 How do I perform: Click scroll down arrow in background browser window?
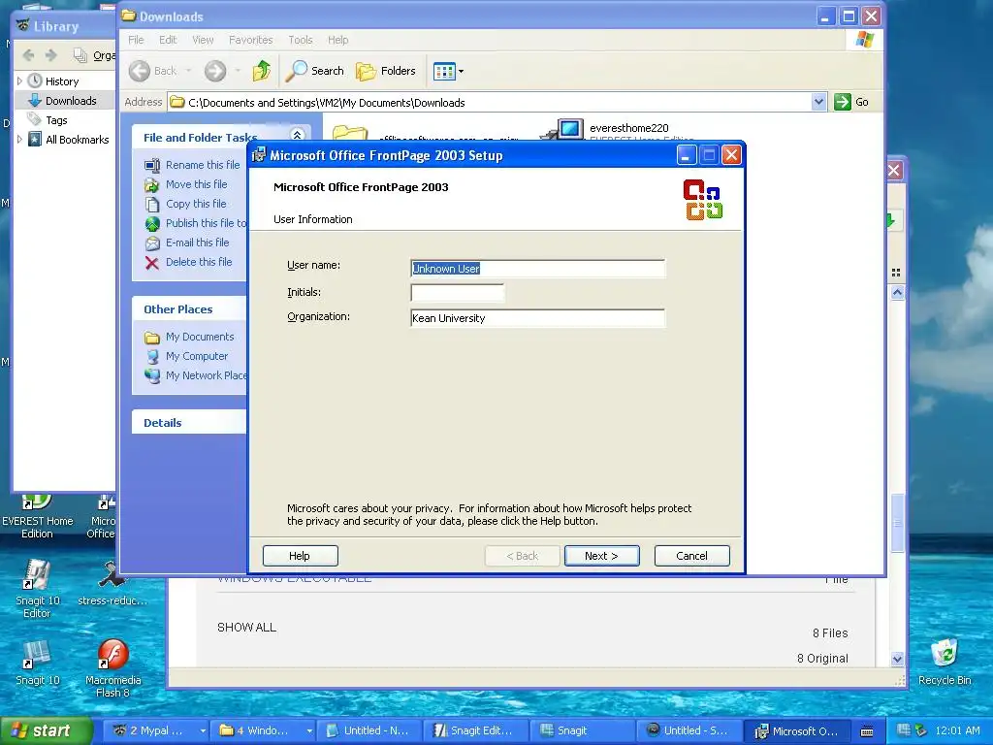coord(897,659)
